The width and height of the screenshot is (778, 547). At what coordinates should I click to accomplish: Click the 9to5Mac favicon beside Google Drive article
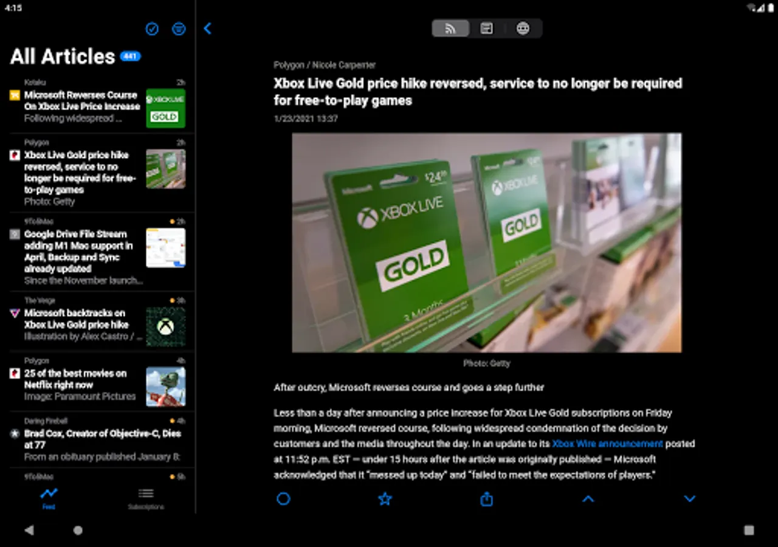[x=15, y=234]
